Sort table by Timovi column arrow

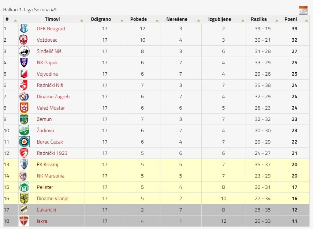(x=81, y=20)
